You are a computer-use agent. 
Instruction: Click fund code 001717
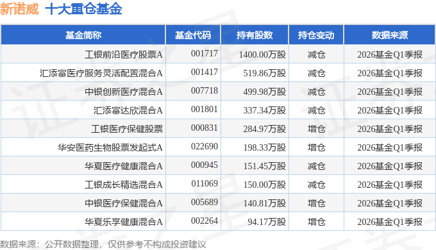click(205, 53)
